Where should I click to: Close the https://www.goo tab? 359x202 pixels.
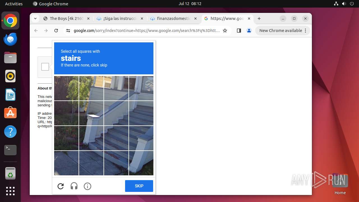pyautogui.click(x=249, y=19)
